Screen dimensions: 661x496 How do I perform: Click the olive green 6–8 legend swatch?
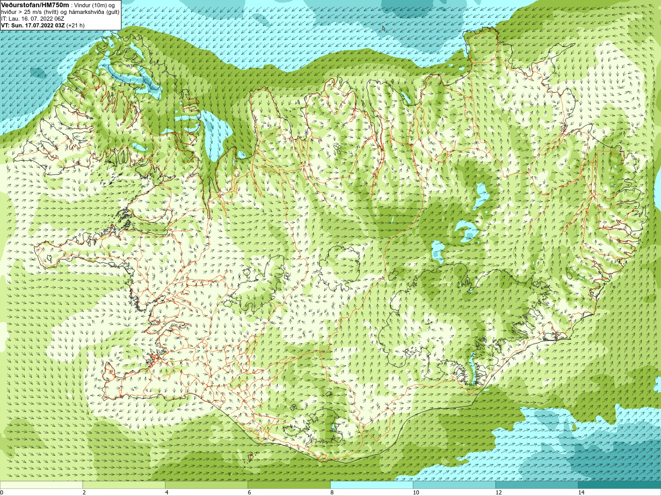pos(289,485)
